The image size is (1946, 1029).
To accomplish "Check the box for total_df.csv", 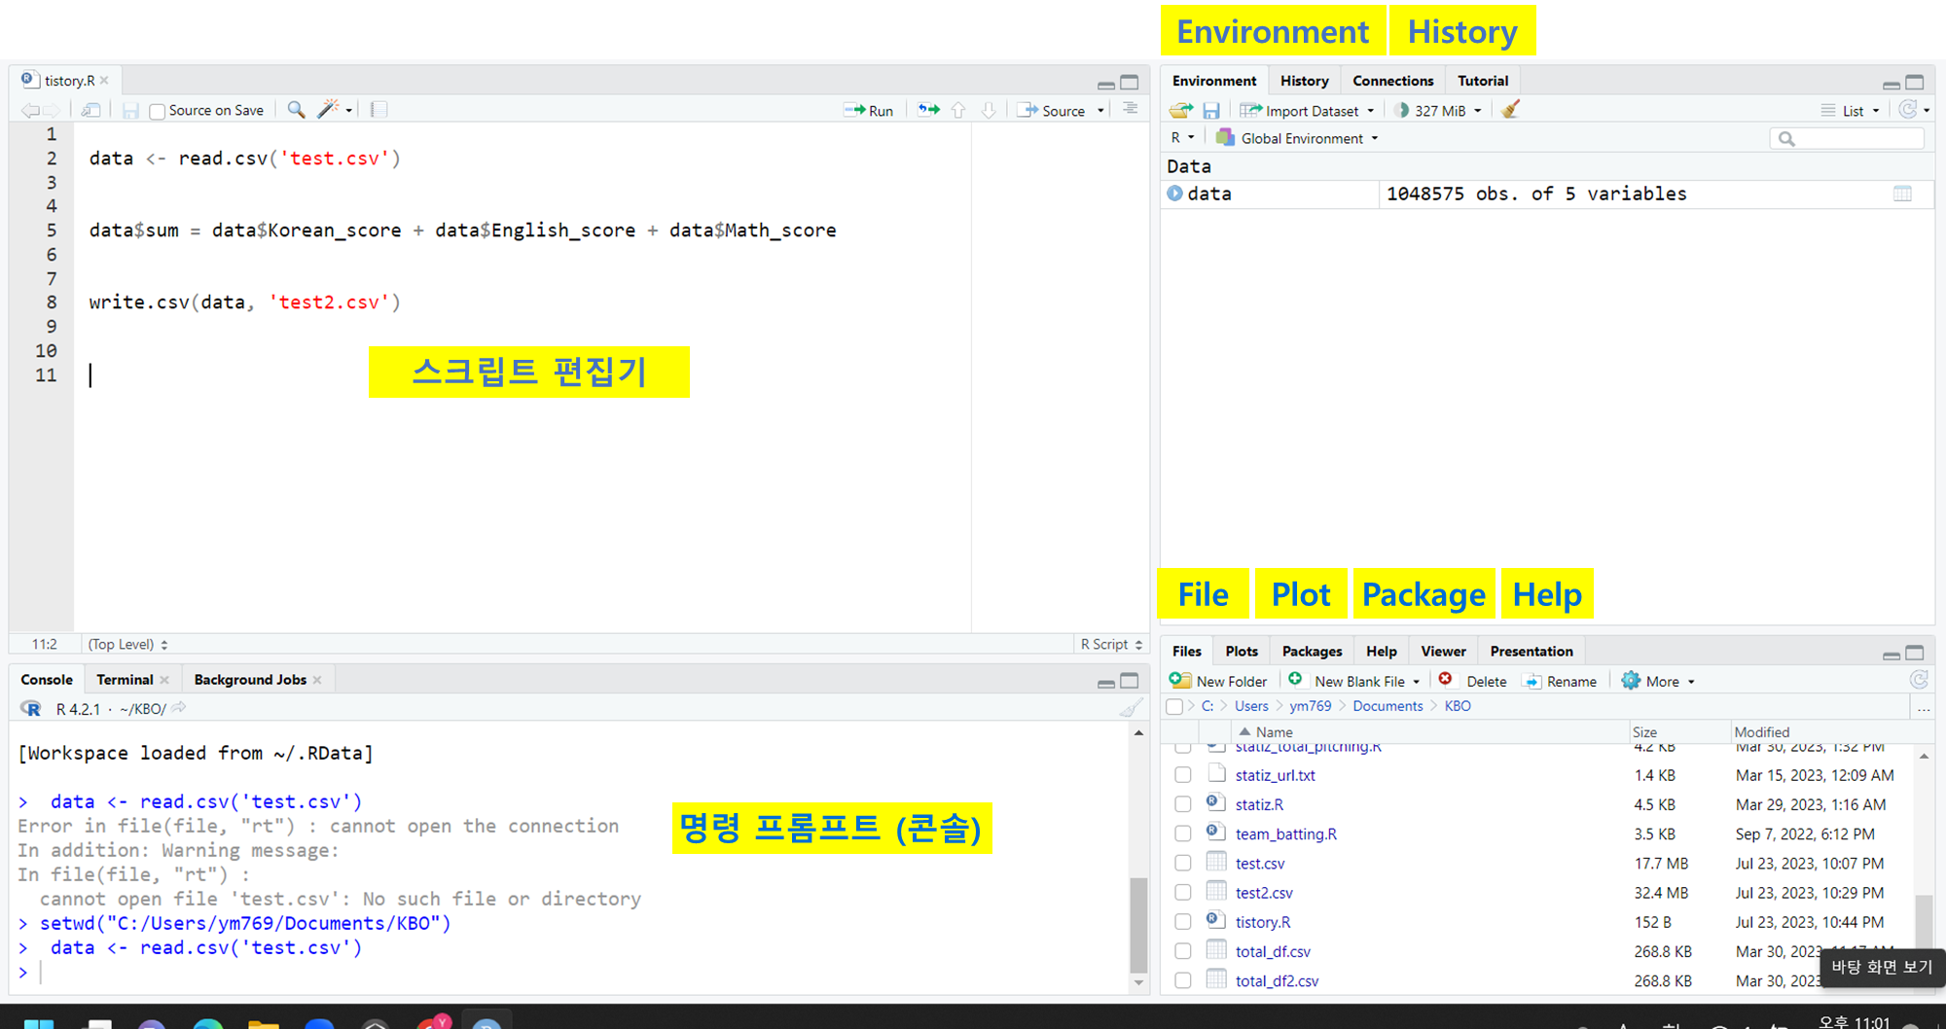I will 1183,951.
